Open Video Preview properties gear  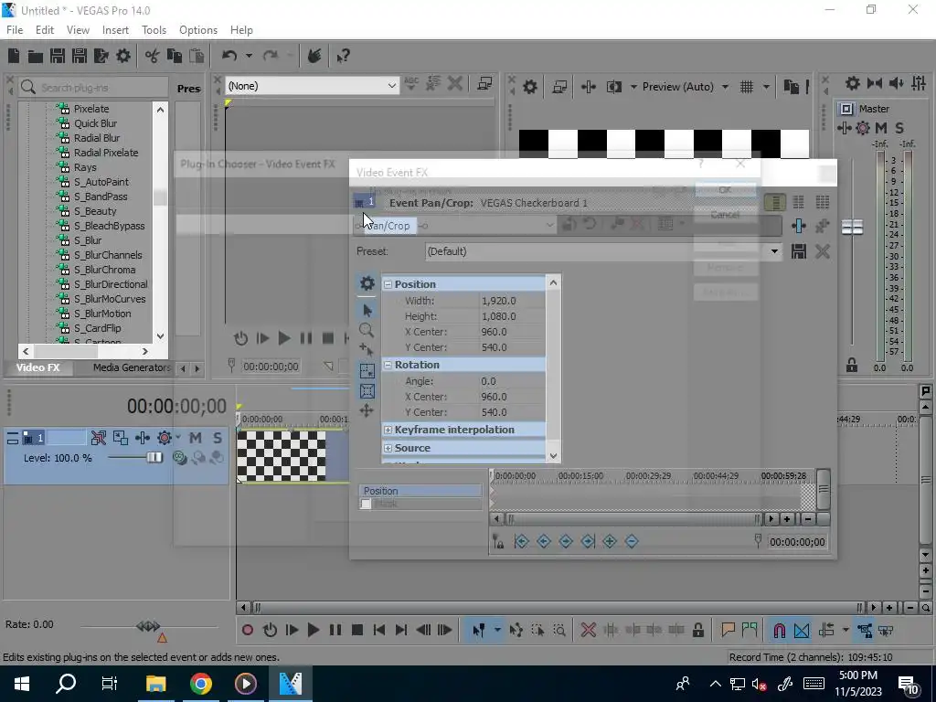(x=530, y=87)
